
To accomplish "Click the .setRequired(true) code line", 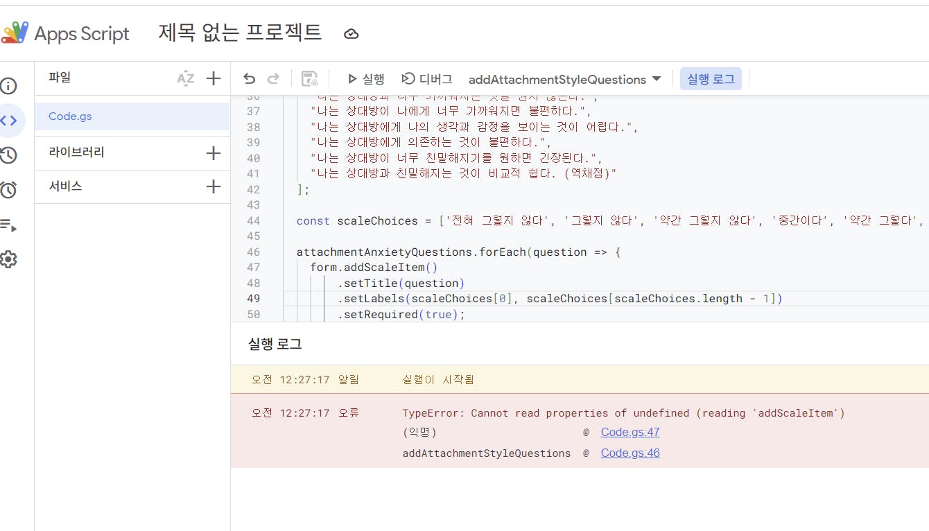I will click(x=401, y=315).
